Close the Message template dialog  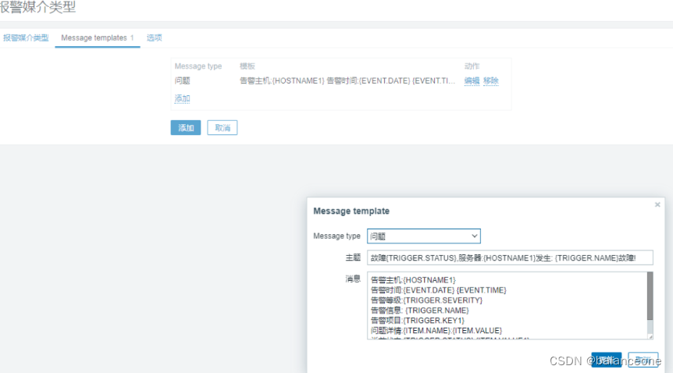(x=657, y=204)
